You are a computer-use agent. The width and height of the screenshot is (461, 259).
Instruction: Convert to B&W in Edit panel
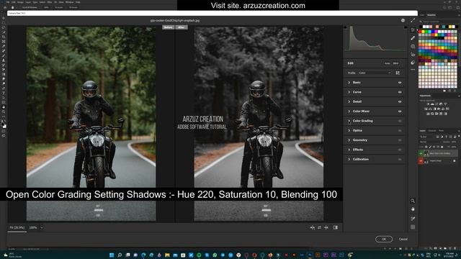click(395, 63)
